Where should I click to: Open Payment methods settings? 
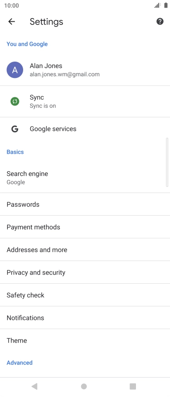click(85, 227)
